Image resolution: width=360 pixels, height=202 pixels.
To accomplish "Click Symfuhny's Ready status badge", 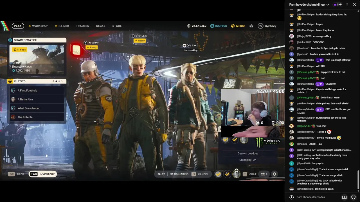I will [x=140, y=41].
